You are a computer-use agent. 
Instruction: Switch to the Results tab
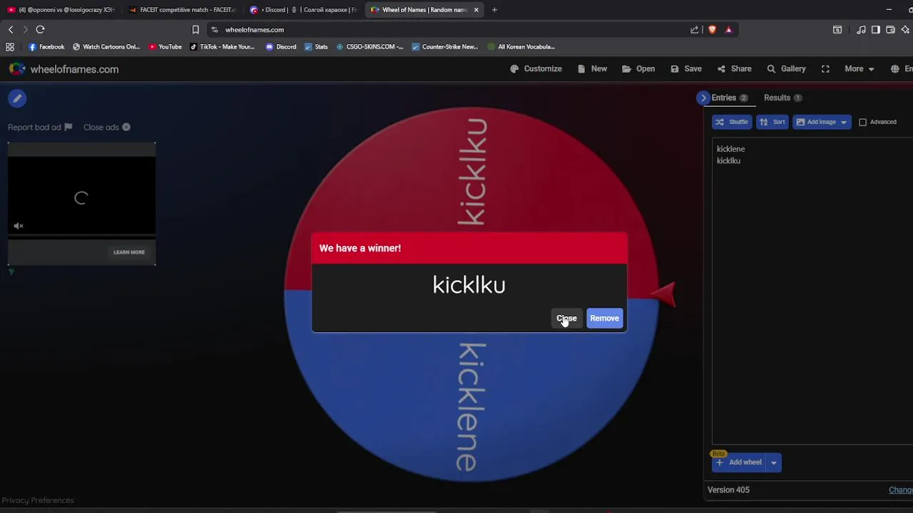click(782, 98)
